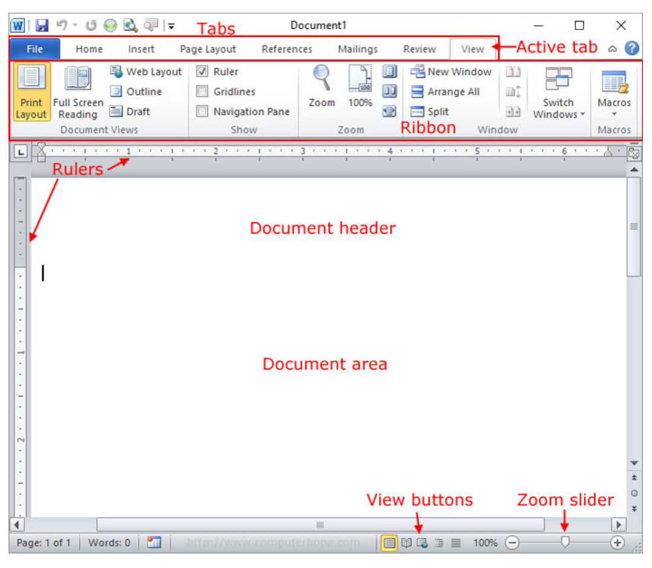
Task: Enable the Navigation Pane checkbox
Action: pos(202,111)
